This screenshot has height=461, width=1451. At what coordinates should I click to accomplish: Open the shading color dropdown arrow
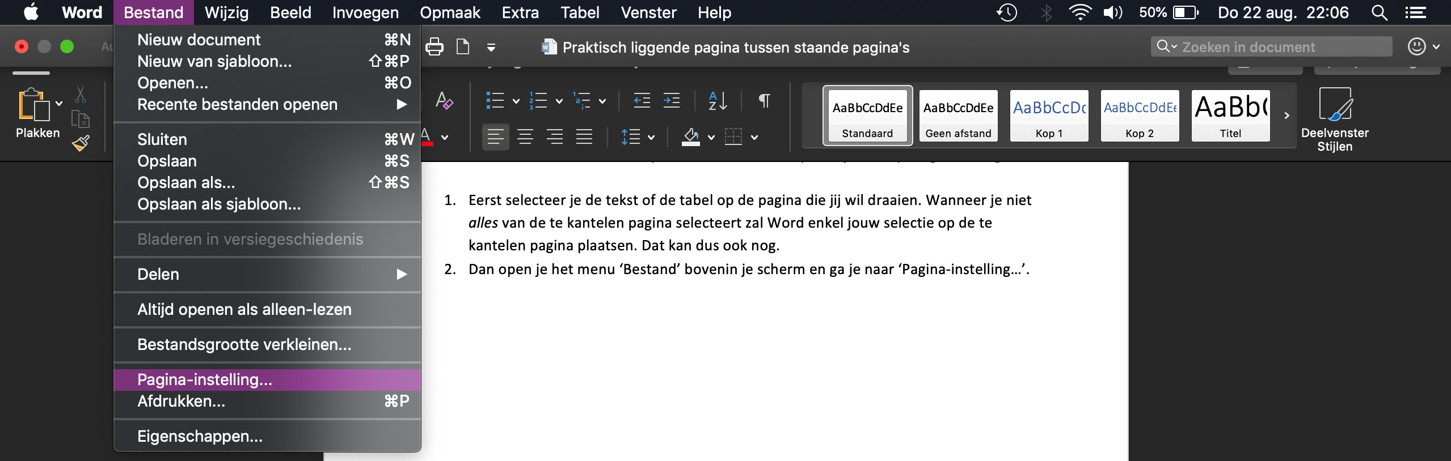coord(711,137)
